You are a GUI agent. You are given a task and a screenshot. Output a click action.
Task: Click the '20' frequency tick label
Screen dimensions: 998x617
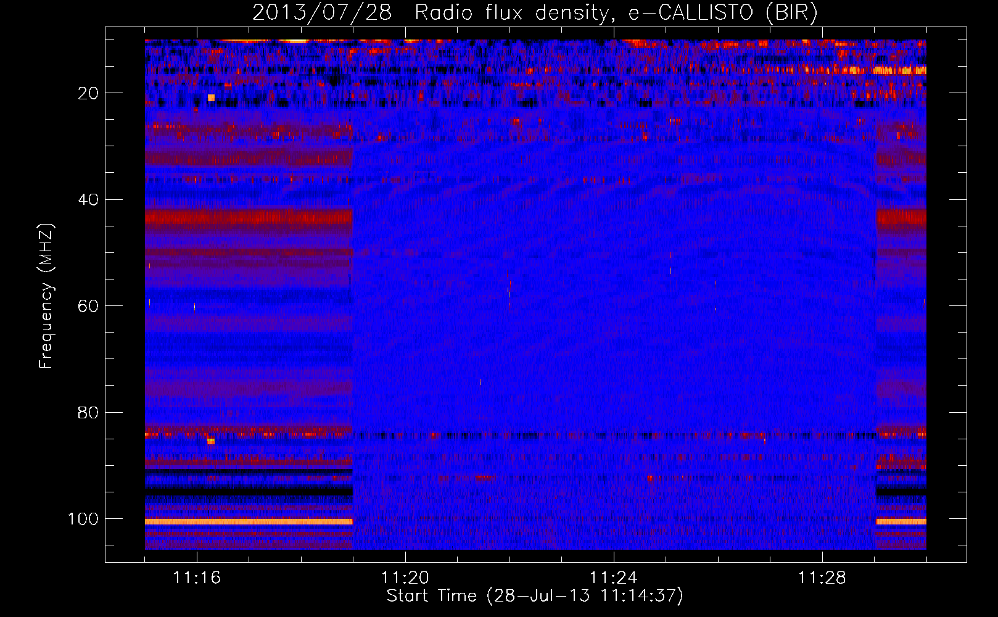tap(88, 93)
